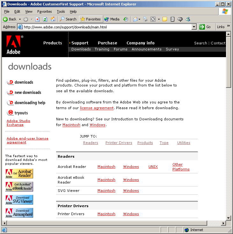Click the Back arrow icon
This screenshot has height=234, width=233.
click(x=5, y=19)
